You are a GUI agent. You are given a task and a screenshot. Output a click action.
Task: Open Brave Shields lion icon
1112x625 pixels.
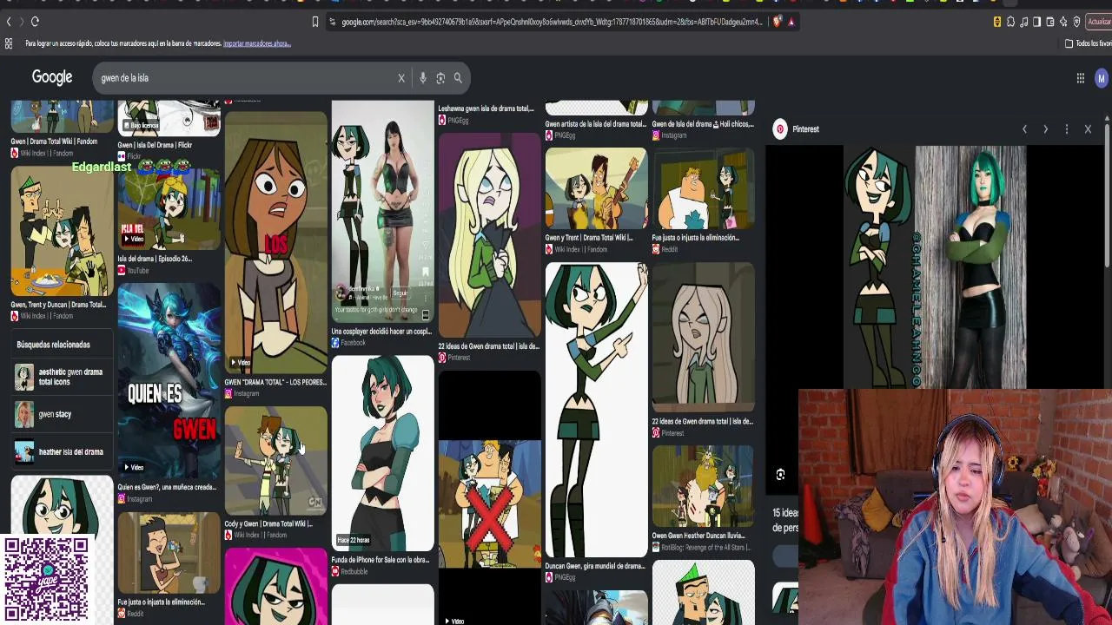click(778, 22)
